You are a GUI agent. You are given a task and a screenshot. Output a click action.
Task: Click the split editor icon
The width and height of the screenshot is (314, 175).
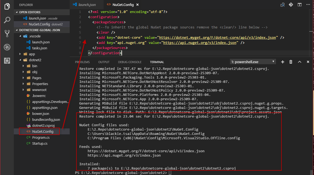pyautogui.click(x=299, y=5)
